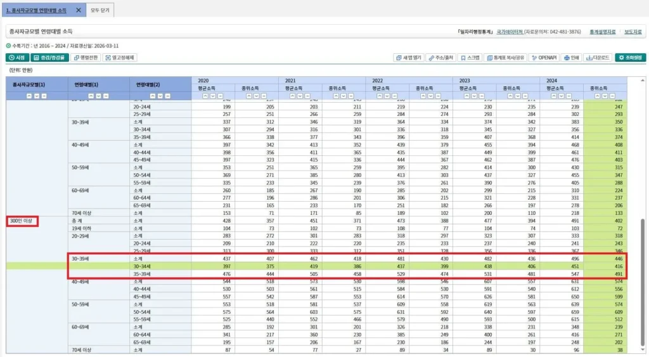The image size is (649, 357).
Task: Open the 통계설명자료 link
Action: click(602, 32)
